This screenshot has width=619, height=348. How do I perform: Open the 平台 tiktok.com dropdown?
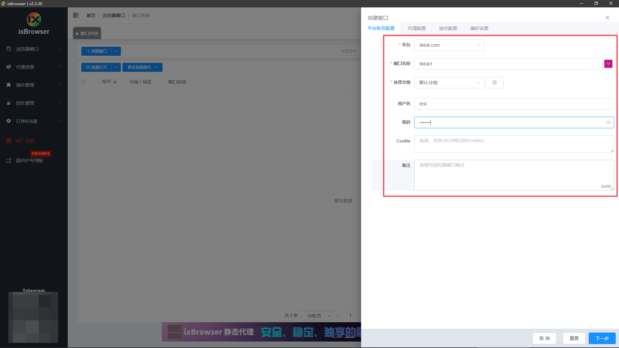coord(449,45)
